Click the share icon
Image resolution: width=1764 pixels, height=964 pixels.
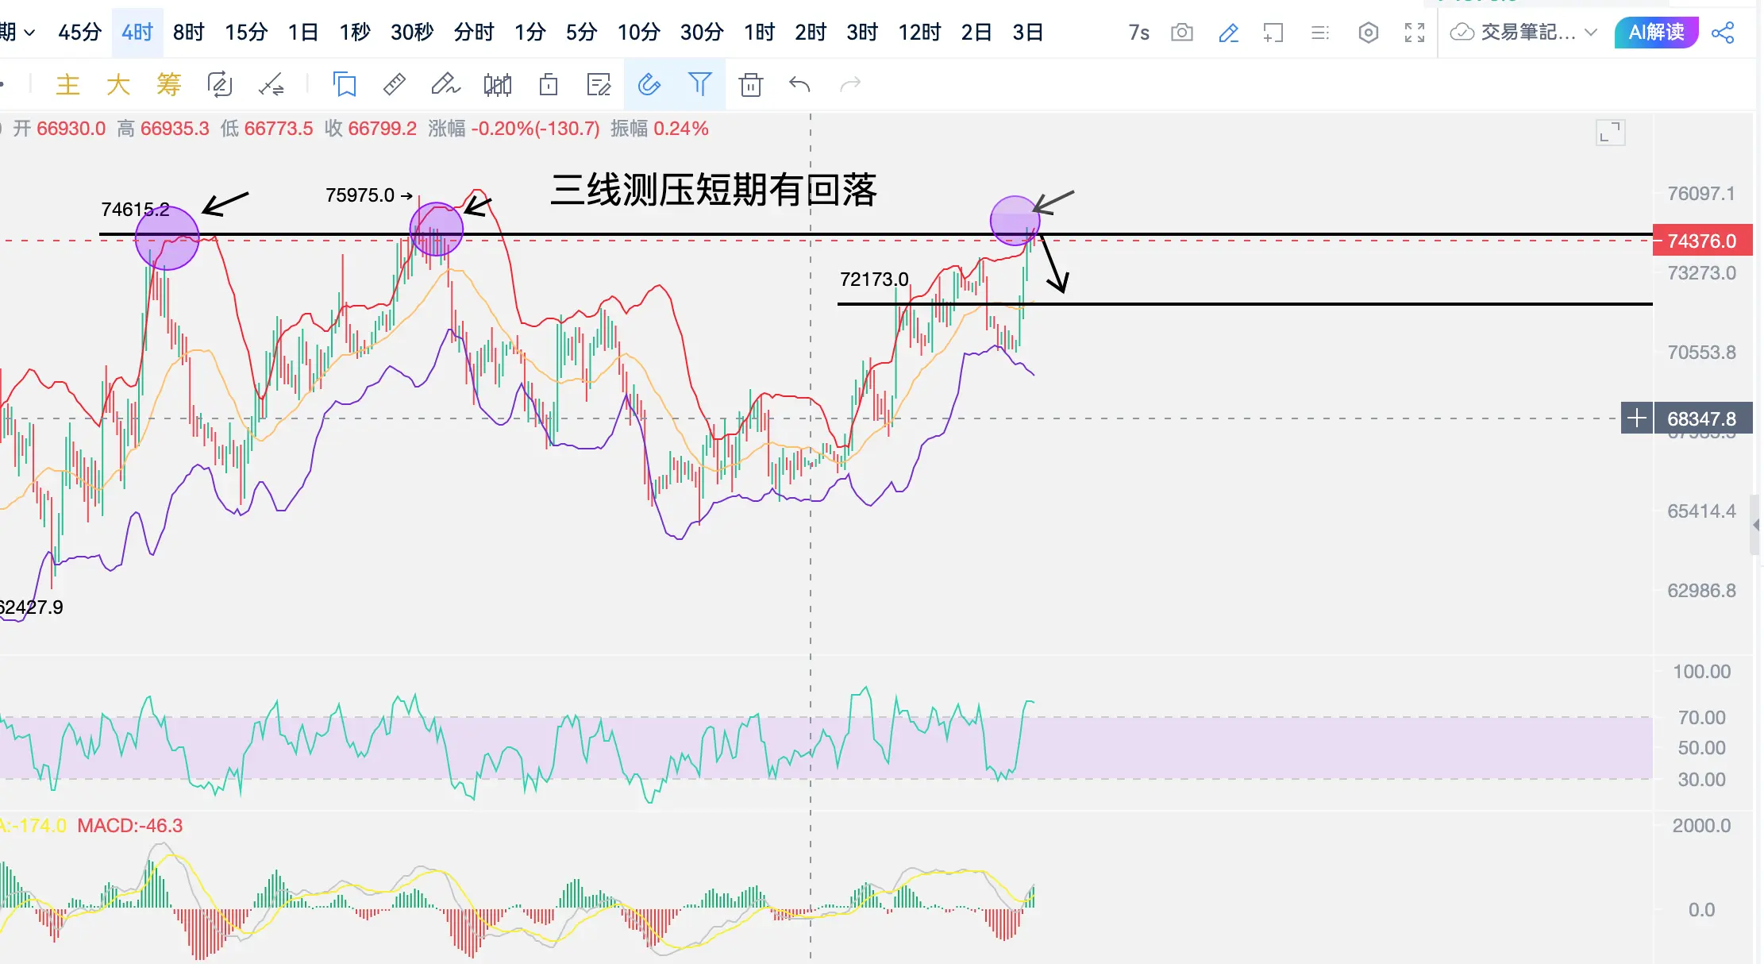click(x=1723, y=33)
